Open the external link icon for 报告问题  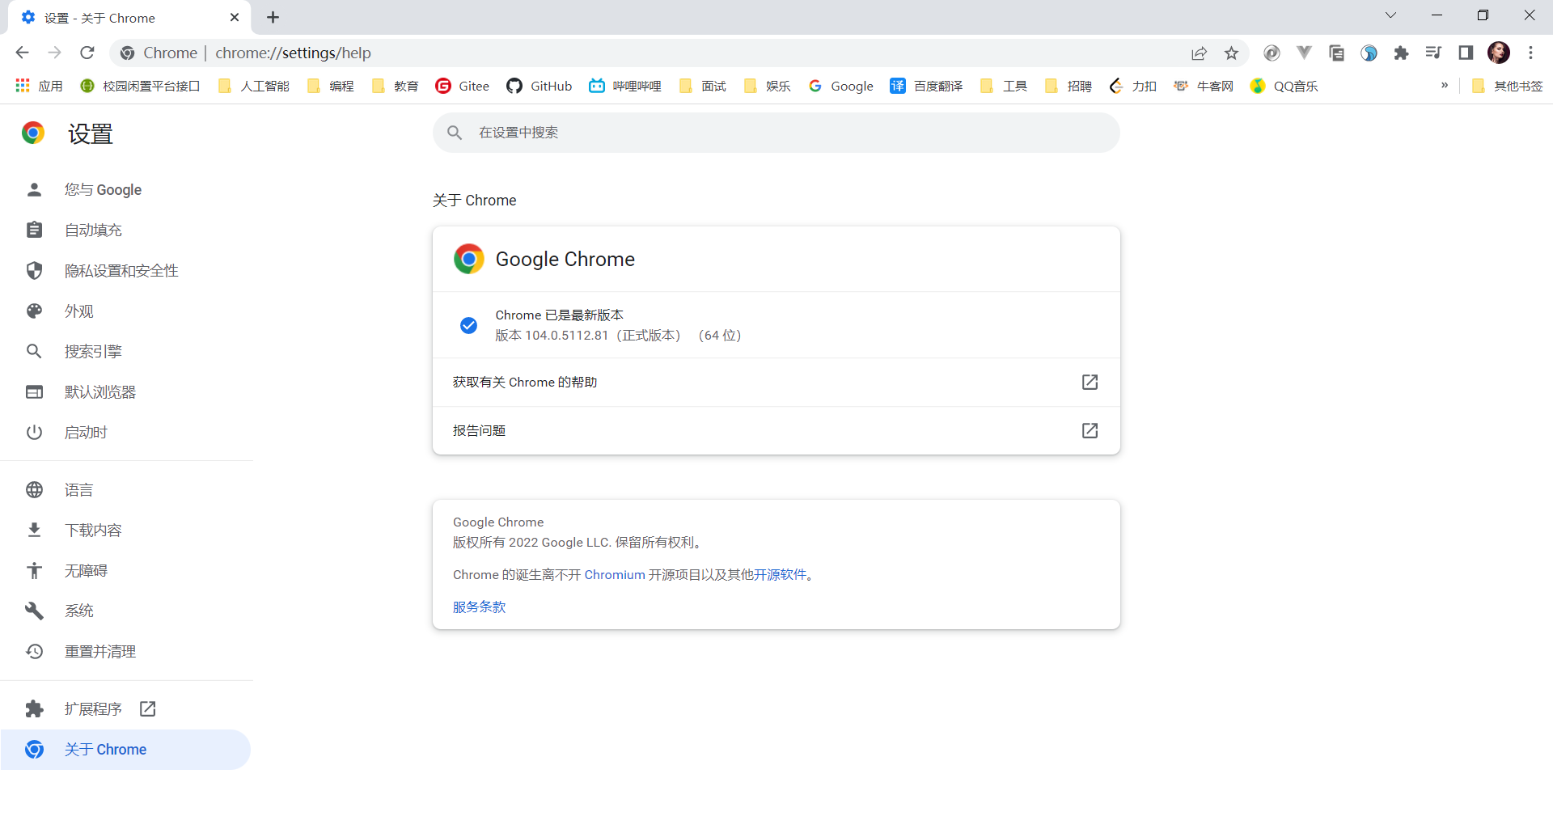click(x=1090, y=430)
